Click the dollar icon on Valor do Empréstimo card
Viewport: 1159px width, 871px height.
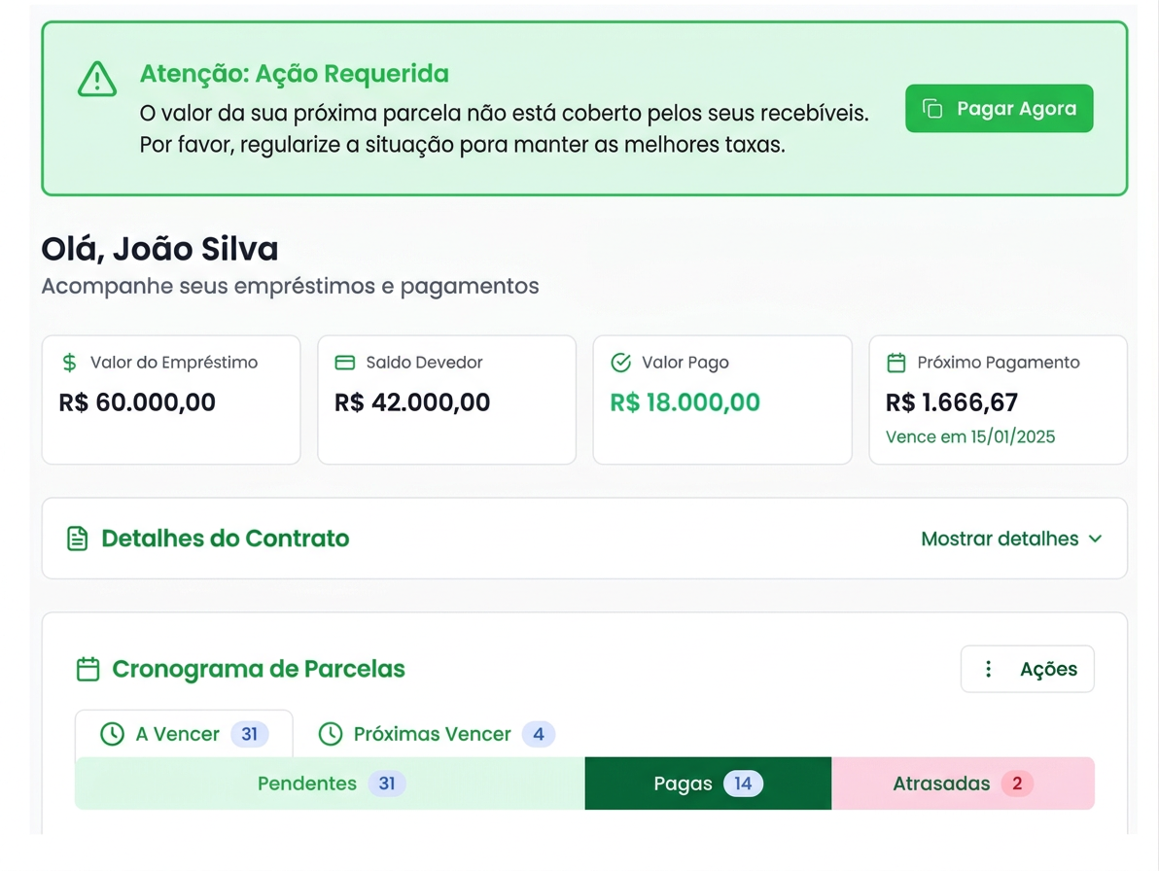69,362
